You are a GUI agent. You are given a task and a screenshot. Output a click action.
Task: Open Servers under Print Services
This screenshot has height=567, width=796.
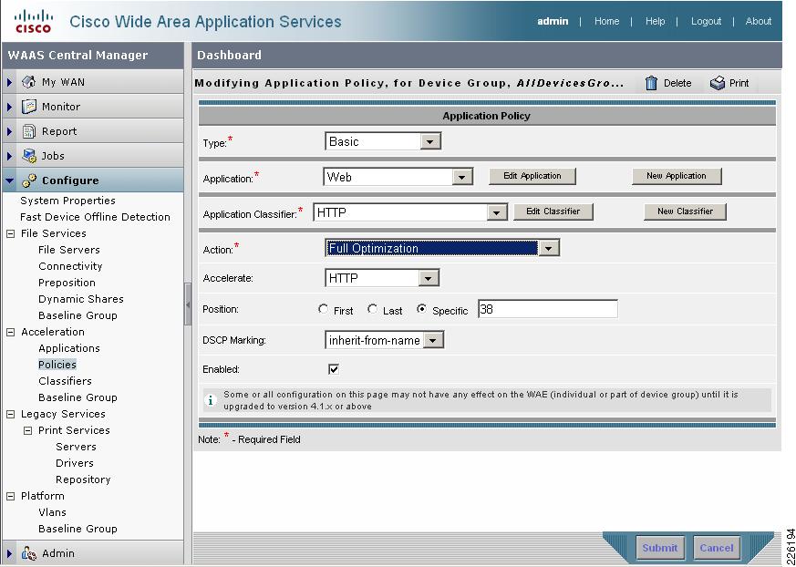pyautogui.click(x=76, y=447)
